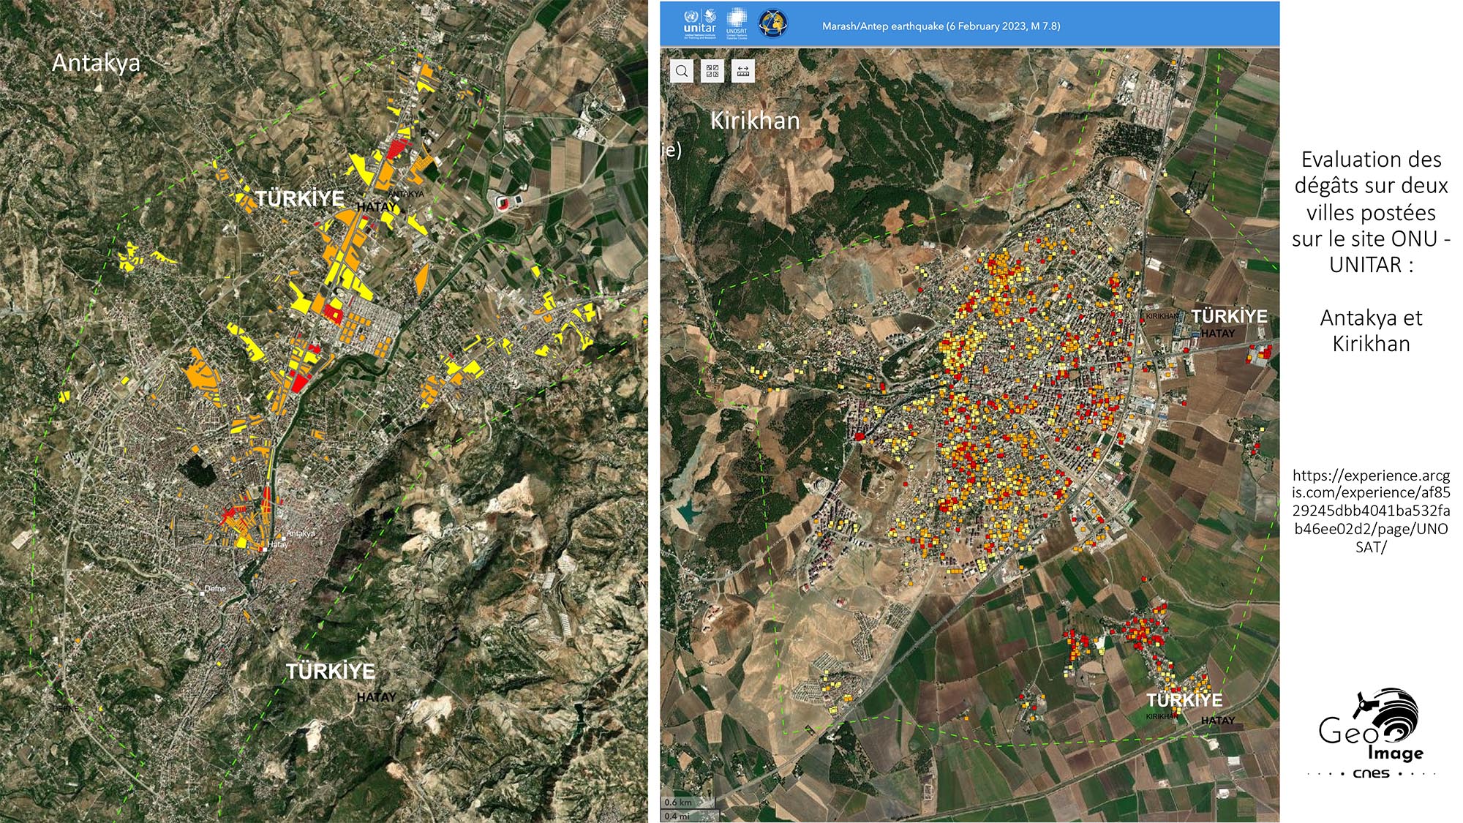Click the red stadium marker on Antakya map

pyautogui.click(x=504, y=203)
